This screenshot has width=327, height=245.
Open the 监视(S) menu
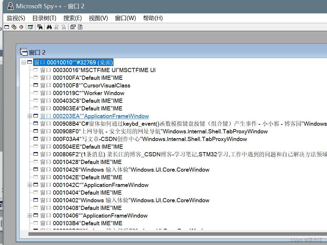[x=16, y=18]
